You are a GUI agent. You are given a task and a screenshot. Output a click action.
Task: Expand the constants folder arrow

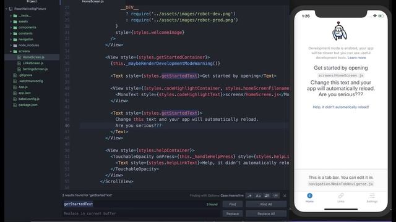pos(11,33)
